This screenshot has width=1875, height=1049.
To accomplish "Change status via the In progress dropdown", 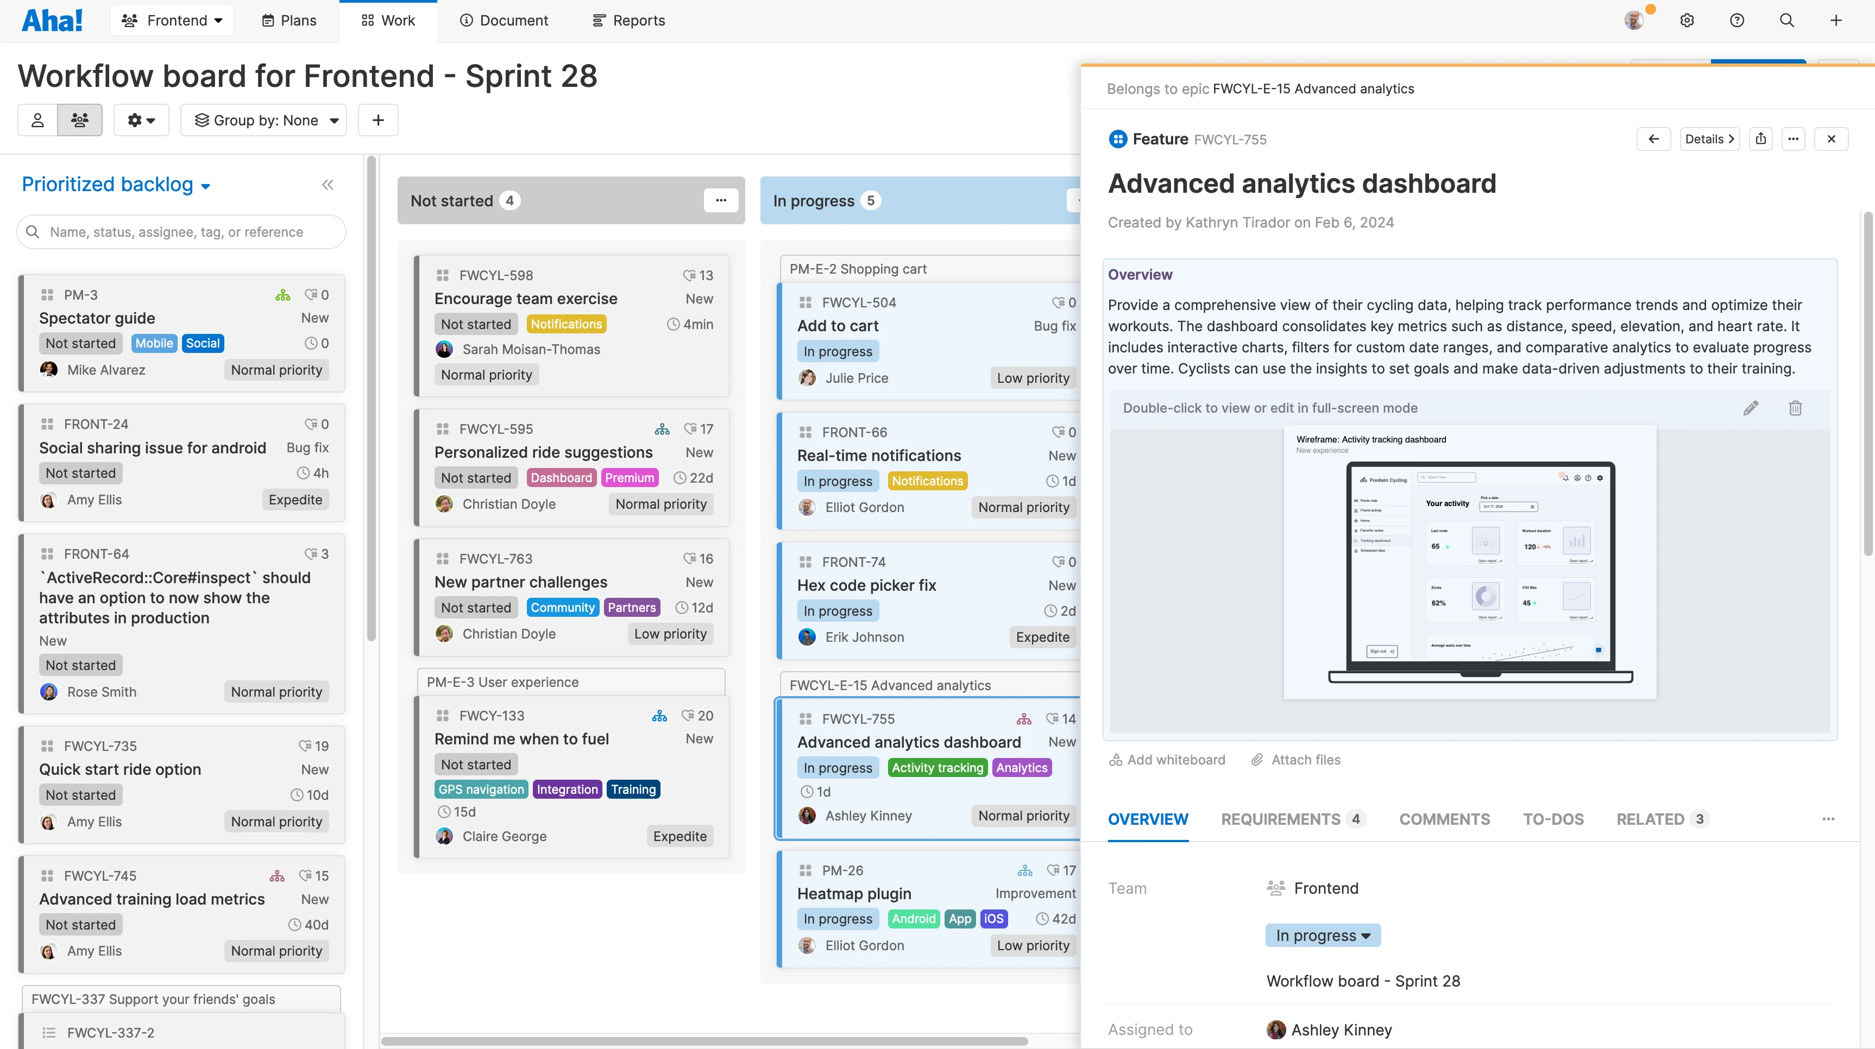I will tap(1322, 935).
